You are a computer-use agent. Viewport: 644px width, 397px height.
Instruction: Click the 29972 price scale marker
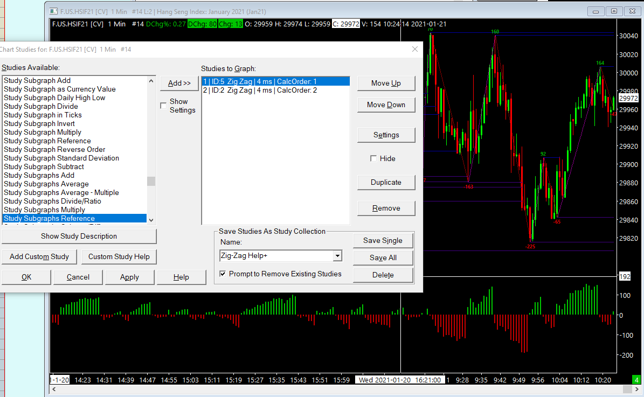click(x=628, y=98)
